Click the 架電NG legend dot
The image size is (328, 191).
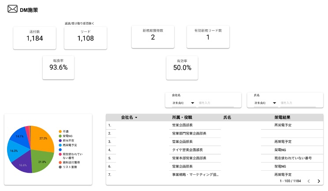pos(60,136)
